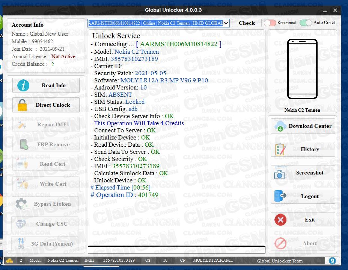Click the blue circular logo in status bar
Viewport: 348px width, 270px height.
pos(332,261)
